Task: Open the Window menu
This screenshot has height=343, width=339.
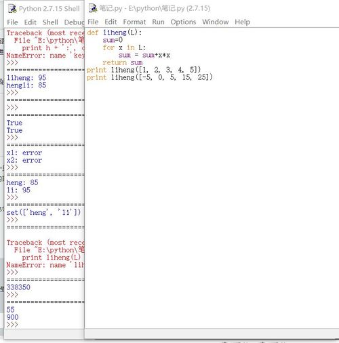Action: pos(216,22)
